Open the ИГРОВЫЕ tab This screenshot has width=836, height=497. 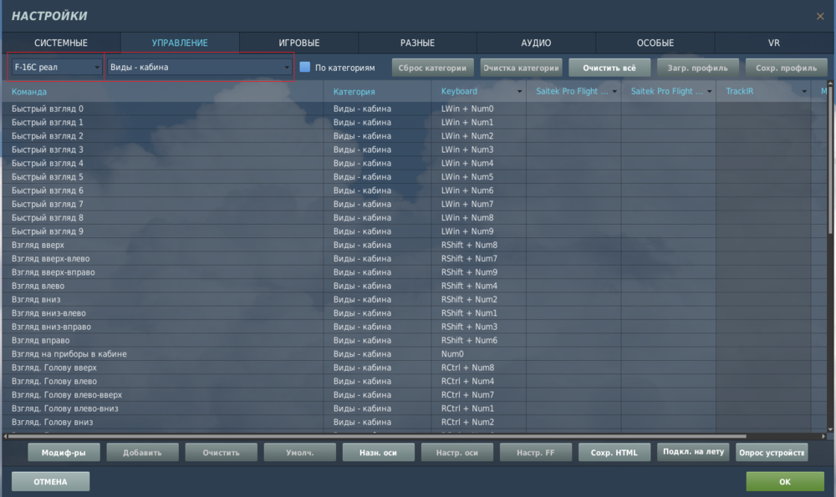[x=297, y=42]
